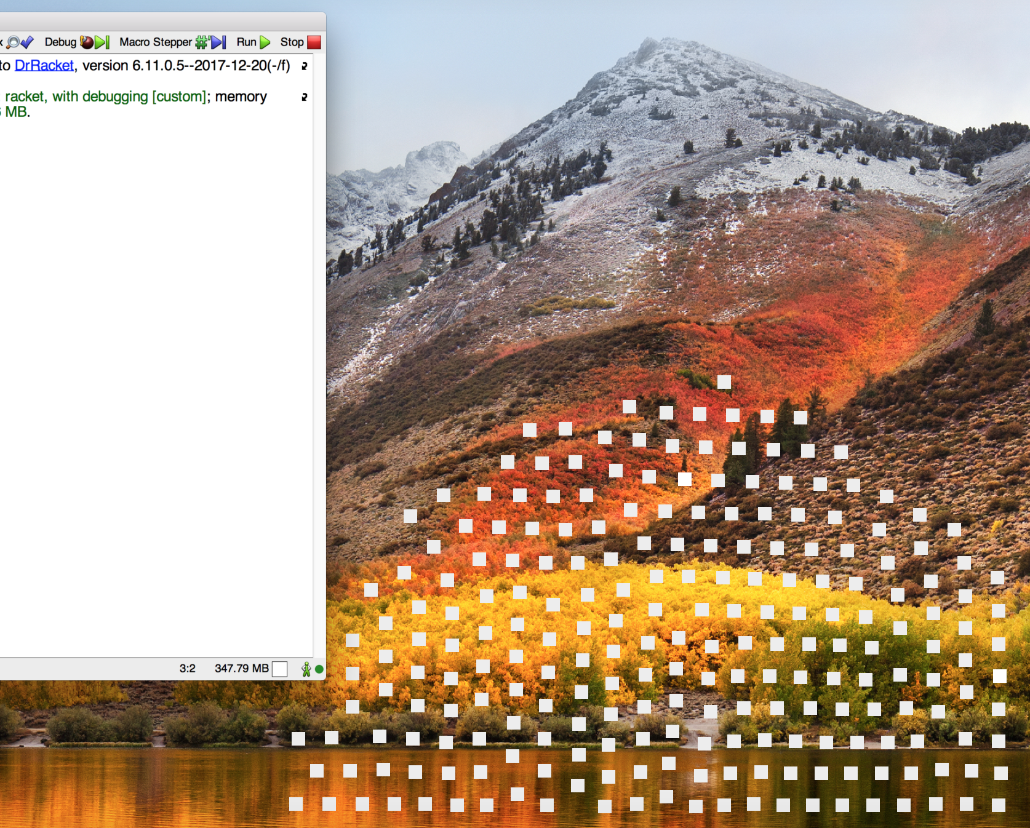1030x828 pixels.
Task: Click the version 6.11.0.5--2017-12-20(-/f) text
Action: tap(186, 65)
